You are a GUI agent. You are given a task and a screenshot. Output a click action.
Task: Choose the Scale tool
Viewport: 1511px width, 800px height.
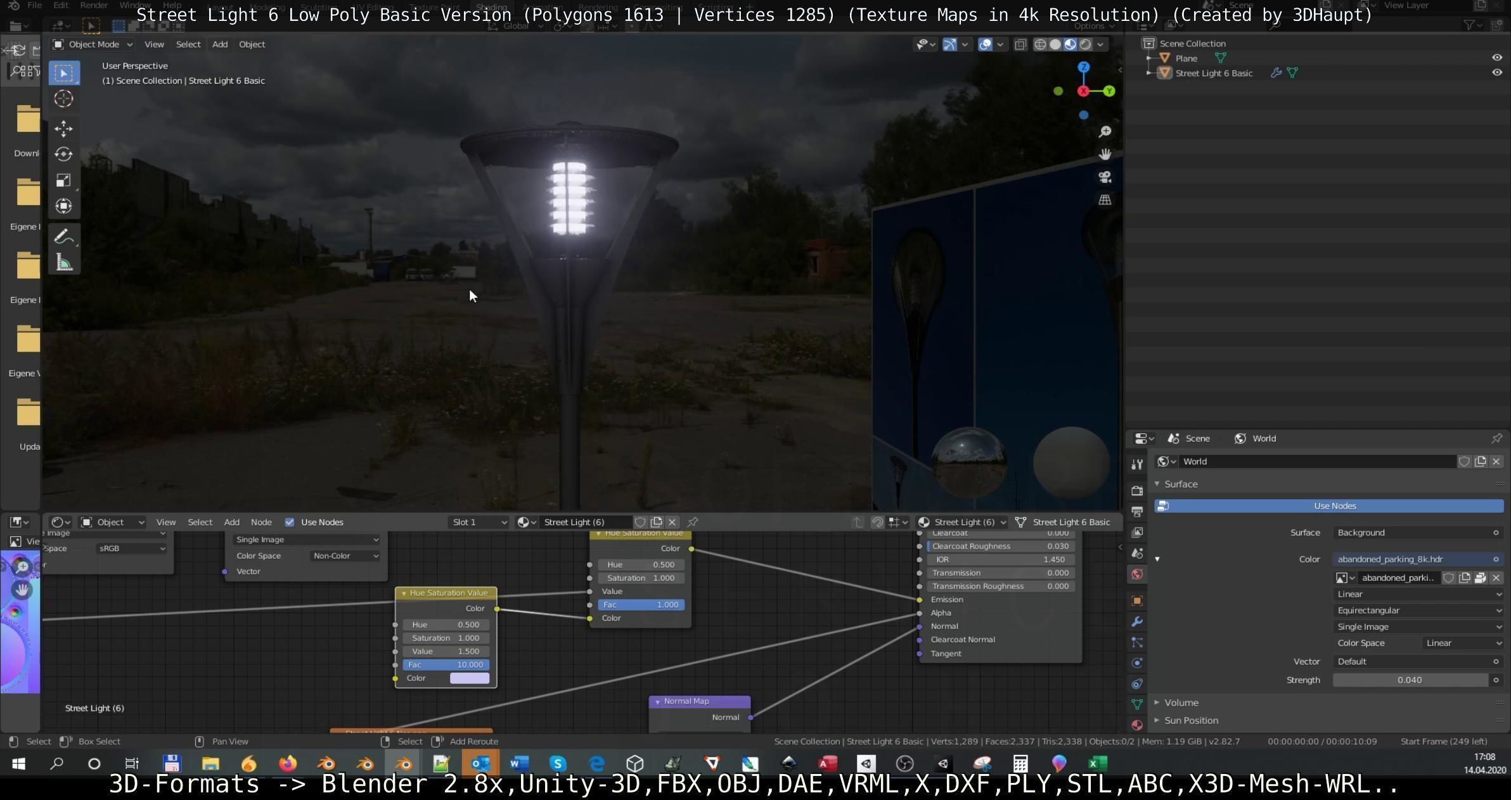(64, 181)
